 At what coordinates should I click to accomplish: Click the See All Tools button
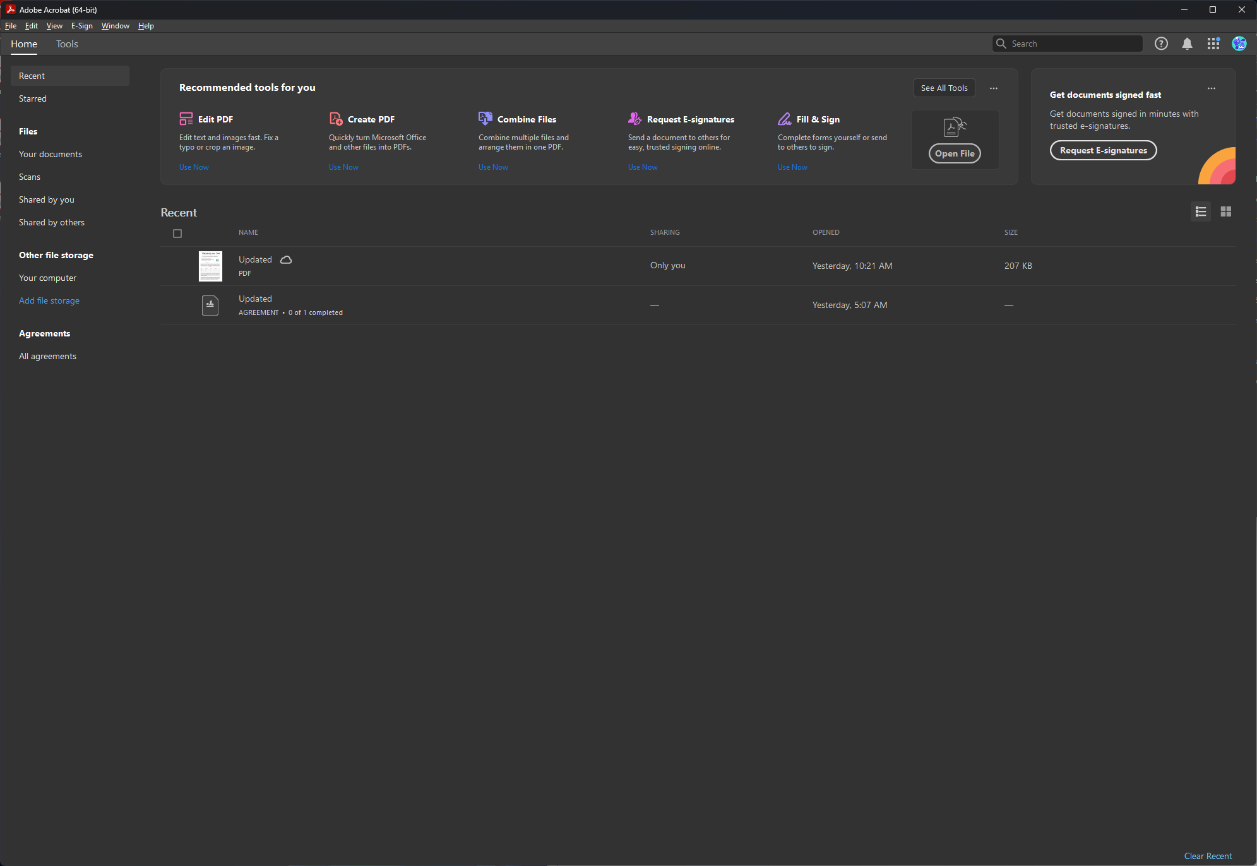click(x=944, y=88)
